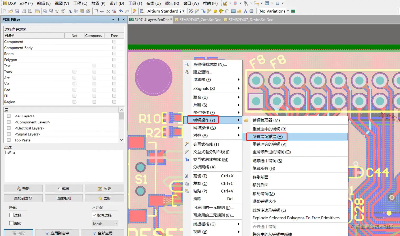The width and height of the screenshot is (400, 236).
Task: Place a via using toolbar icon
Action: (221, 11)
